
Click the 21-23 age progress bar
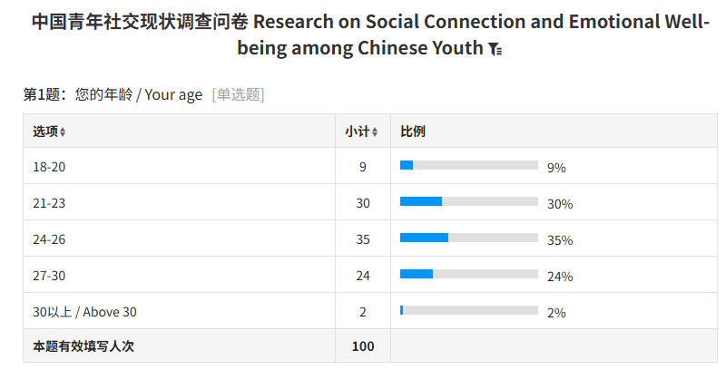point(468,201)
